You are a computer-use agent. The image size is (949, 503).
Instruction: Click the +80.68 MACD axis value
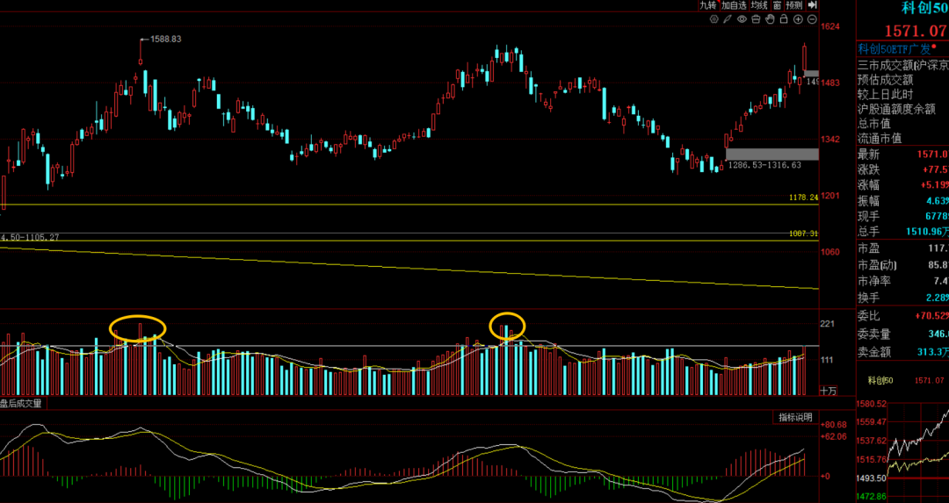833,424
